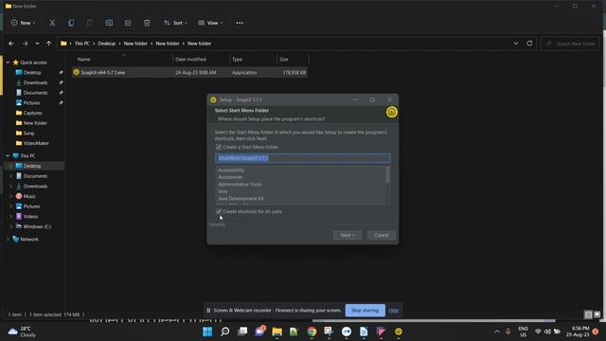Click Cancel in the SoapUI setup dialog

coord(382,235)
